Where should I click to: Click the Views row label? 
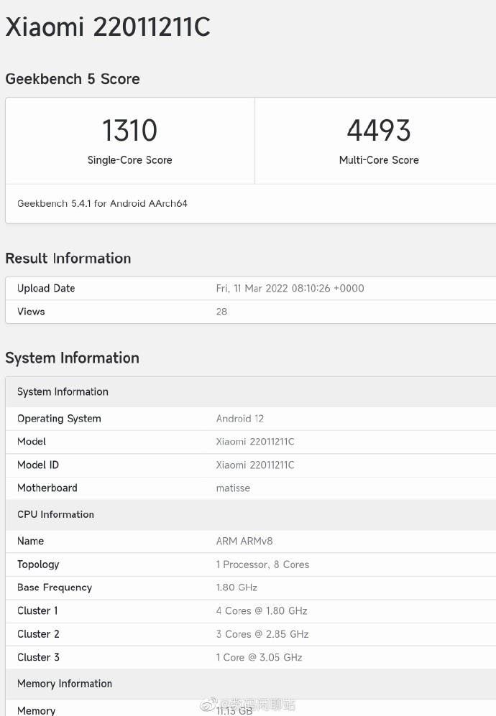point(31,312)
